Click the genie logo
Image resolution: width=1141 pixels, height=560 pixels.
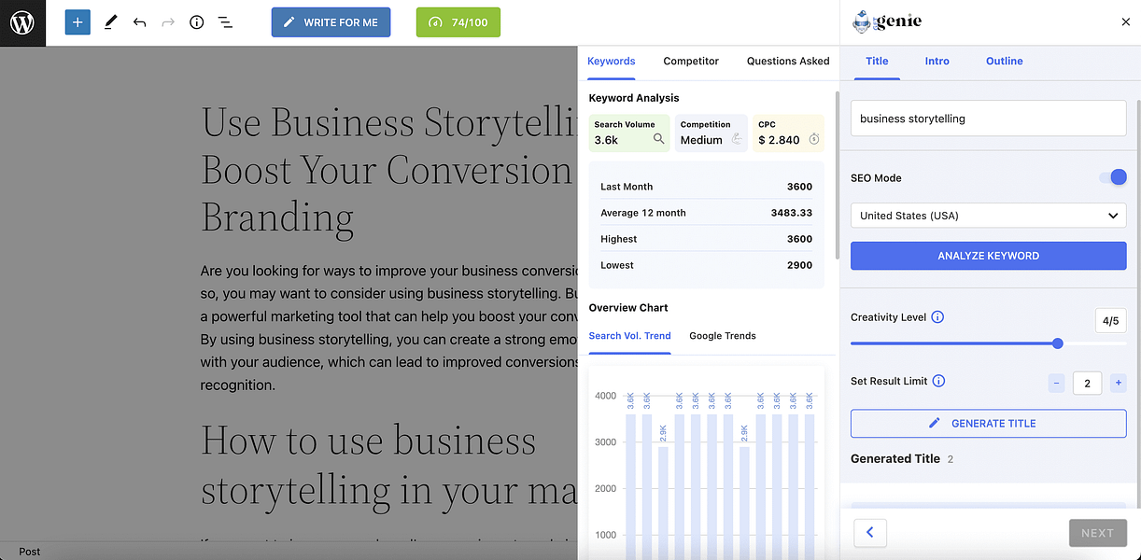887,21
